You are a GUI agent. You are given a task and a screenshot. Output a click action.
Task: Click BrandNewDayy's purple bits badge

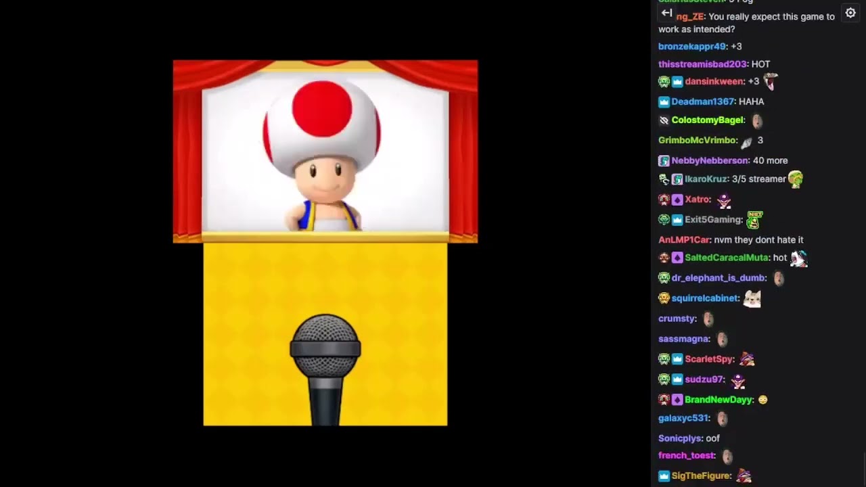coord(677,400)
